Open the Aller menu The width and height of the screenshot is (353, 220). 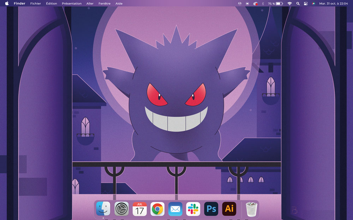click(x=90, y=4)
